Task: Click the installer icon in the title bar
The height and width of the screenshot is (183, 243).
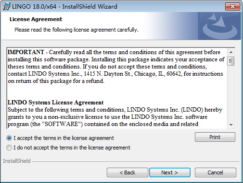Action: pyautogui.click(x=7, y=7)
